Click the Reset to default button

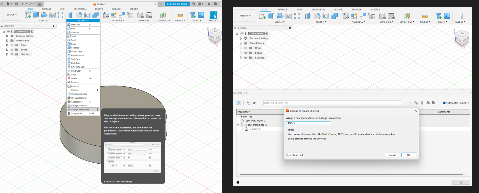click(295, 155)
